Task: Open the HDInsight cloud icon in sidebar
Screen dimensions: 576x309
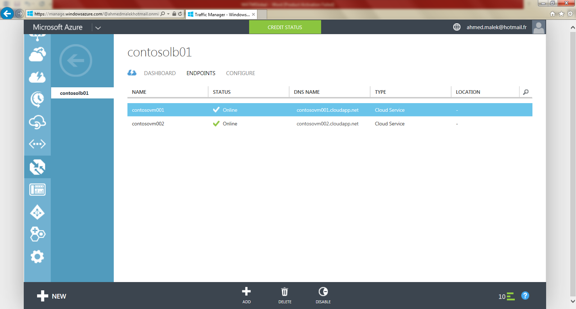Action: point(37,54)
